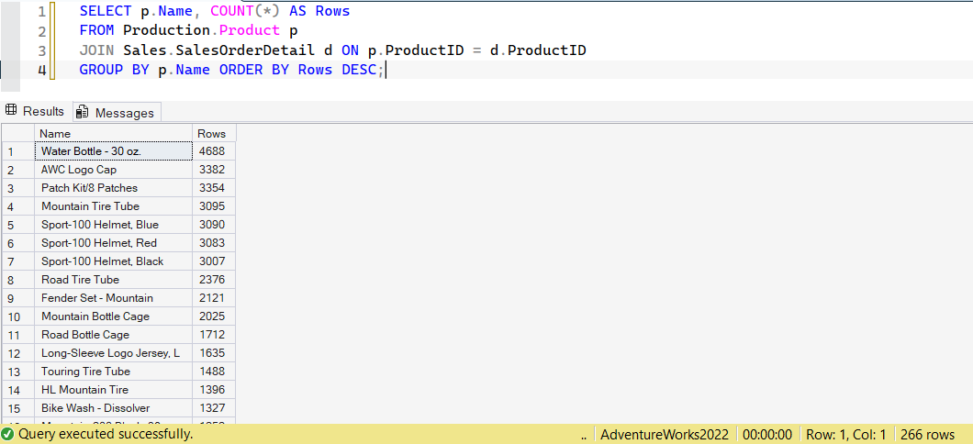This screenshot has height=444, width=973.
Task: Place cursor on 'GROUP BY' in line 4
Action: 114,70
